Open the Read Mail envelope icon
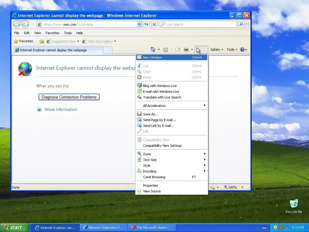The image size is (309, 232). coord(178,50)
